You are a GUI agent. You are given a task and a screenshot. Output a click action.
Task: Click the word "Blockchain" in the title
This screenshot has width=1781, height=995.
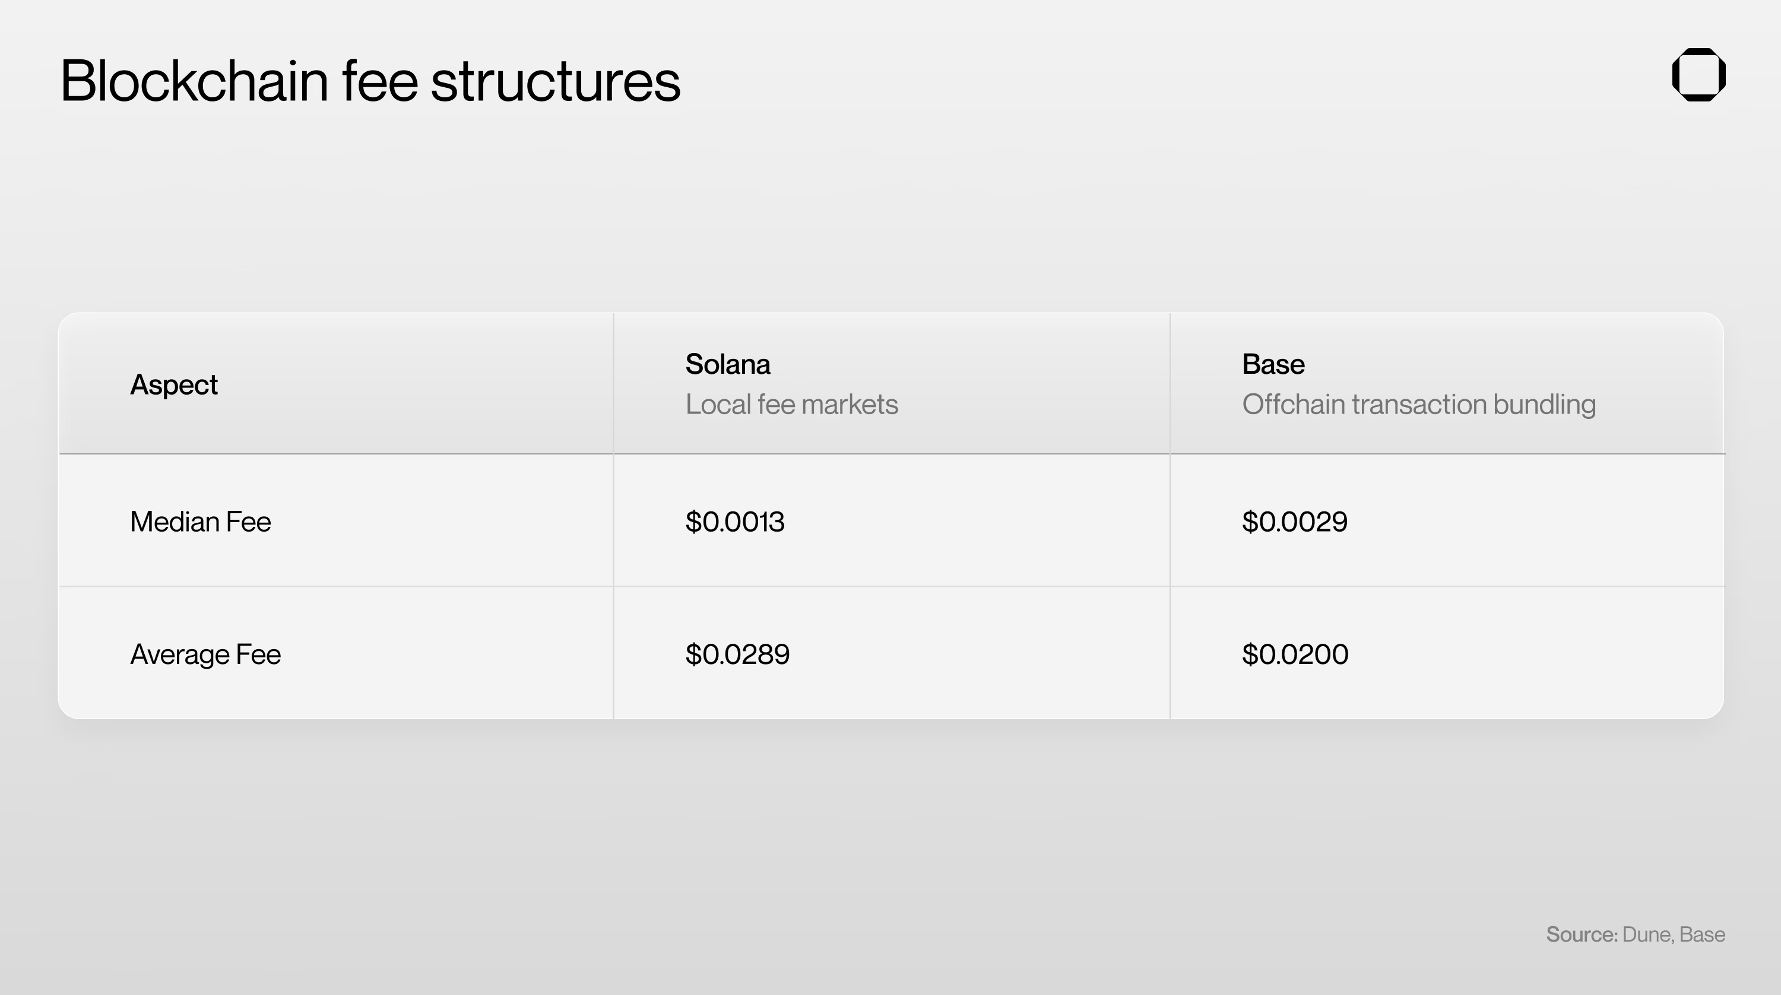tap(194, 81)
